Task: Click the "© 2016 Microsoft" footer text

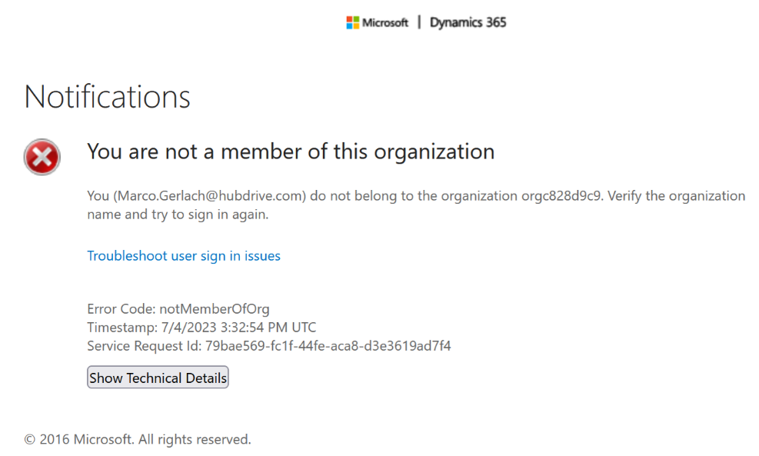Action: (79, 440)
